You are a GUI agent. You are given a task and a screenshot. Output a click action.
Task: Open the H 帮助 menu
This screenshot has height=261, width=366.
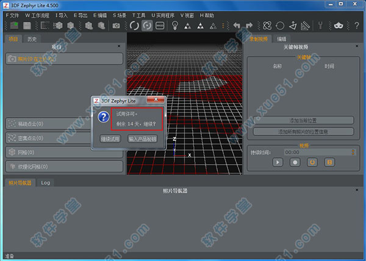207,15
